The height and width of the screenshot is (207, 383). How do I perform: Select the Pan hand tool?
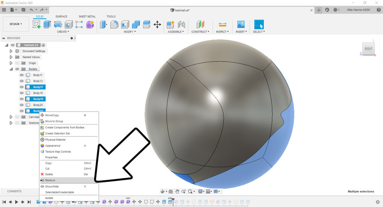(x=177, y=191)
